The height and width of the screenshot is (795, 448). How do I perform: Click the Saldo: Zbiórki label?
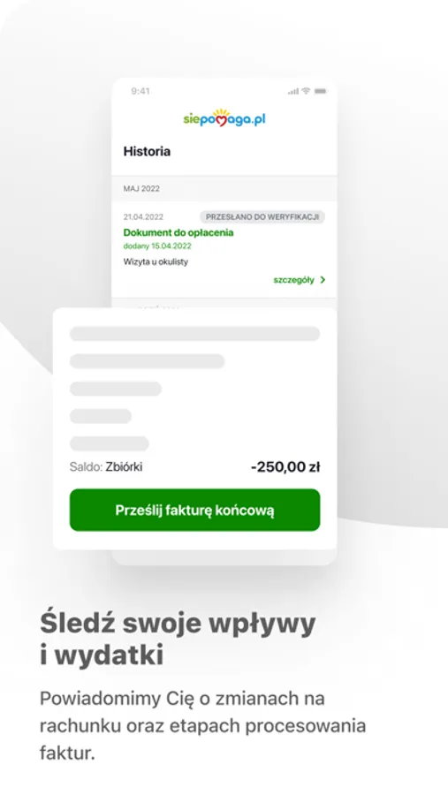click(x=106, y=467)
